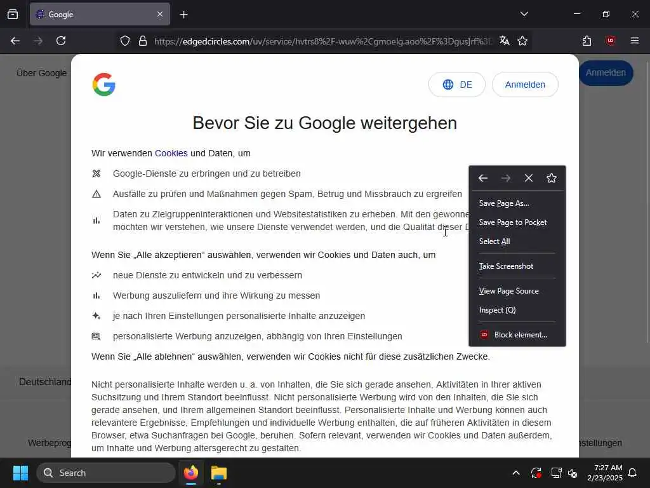Show site security padlock info

click(143, 41)
